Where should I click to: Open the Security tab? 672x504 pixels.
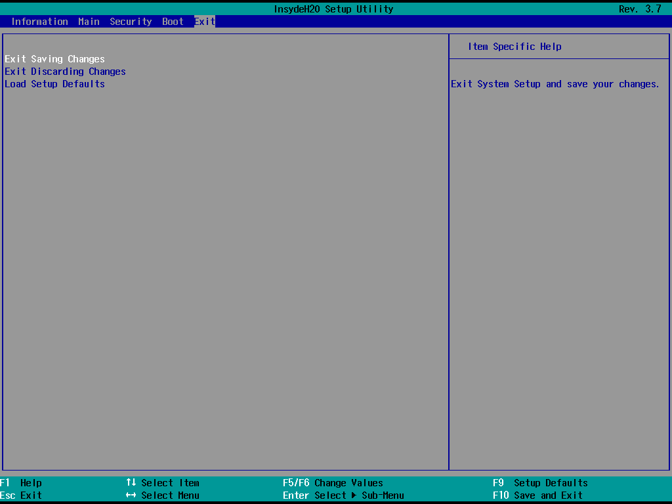[x=131, y=22]
